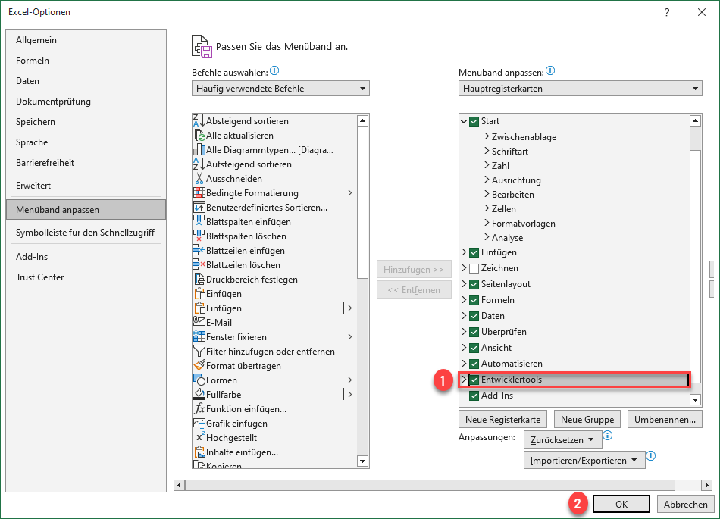The width and height of the screenshot is (720, 519).
Task: Click the Absteigend sortieren command icon
Action: pyautogui.click(x=199, y=121)
